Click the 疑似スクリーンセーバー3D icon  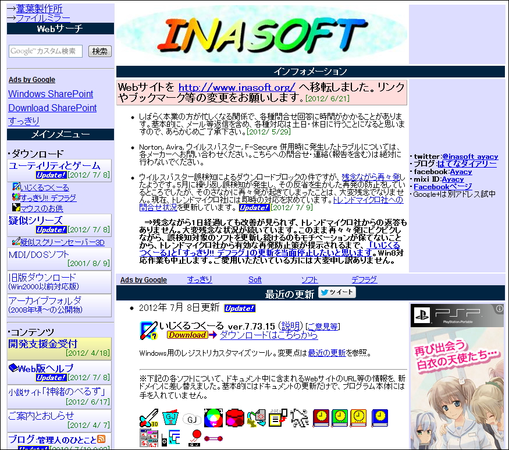click(16, 242)
